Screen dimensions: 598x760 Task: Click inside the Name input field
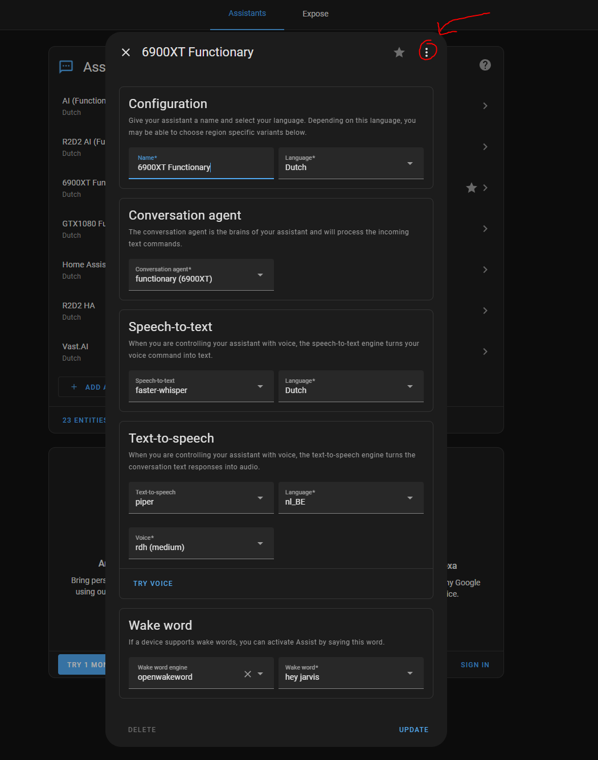coord(200,167)
